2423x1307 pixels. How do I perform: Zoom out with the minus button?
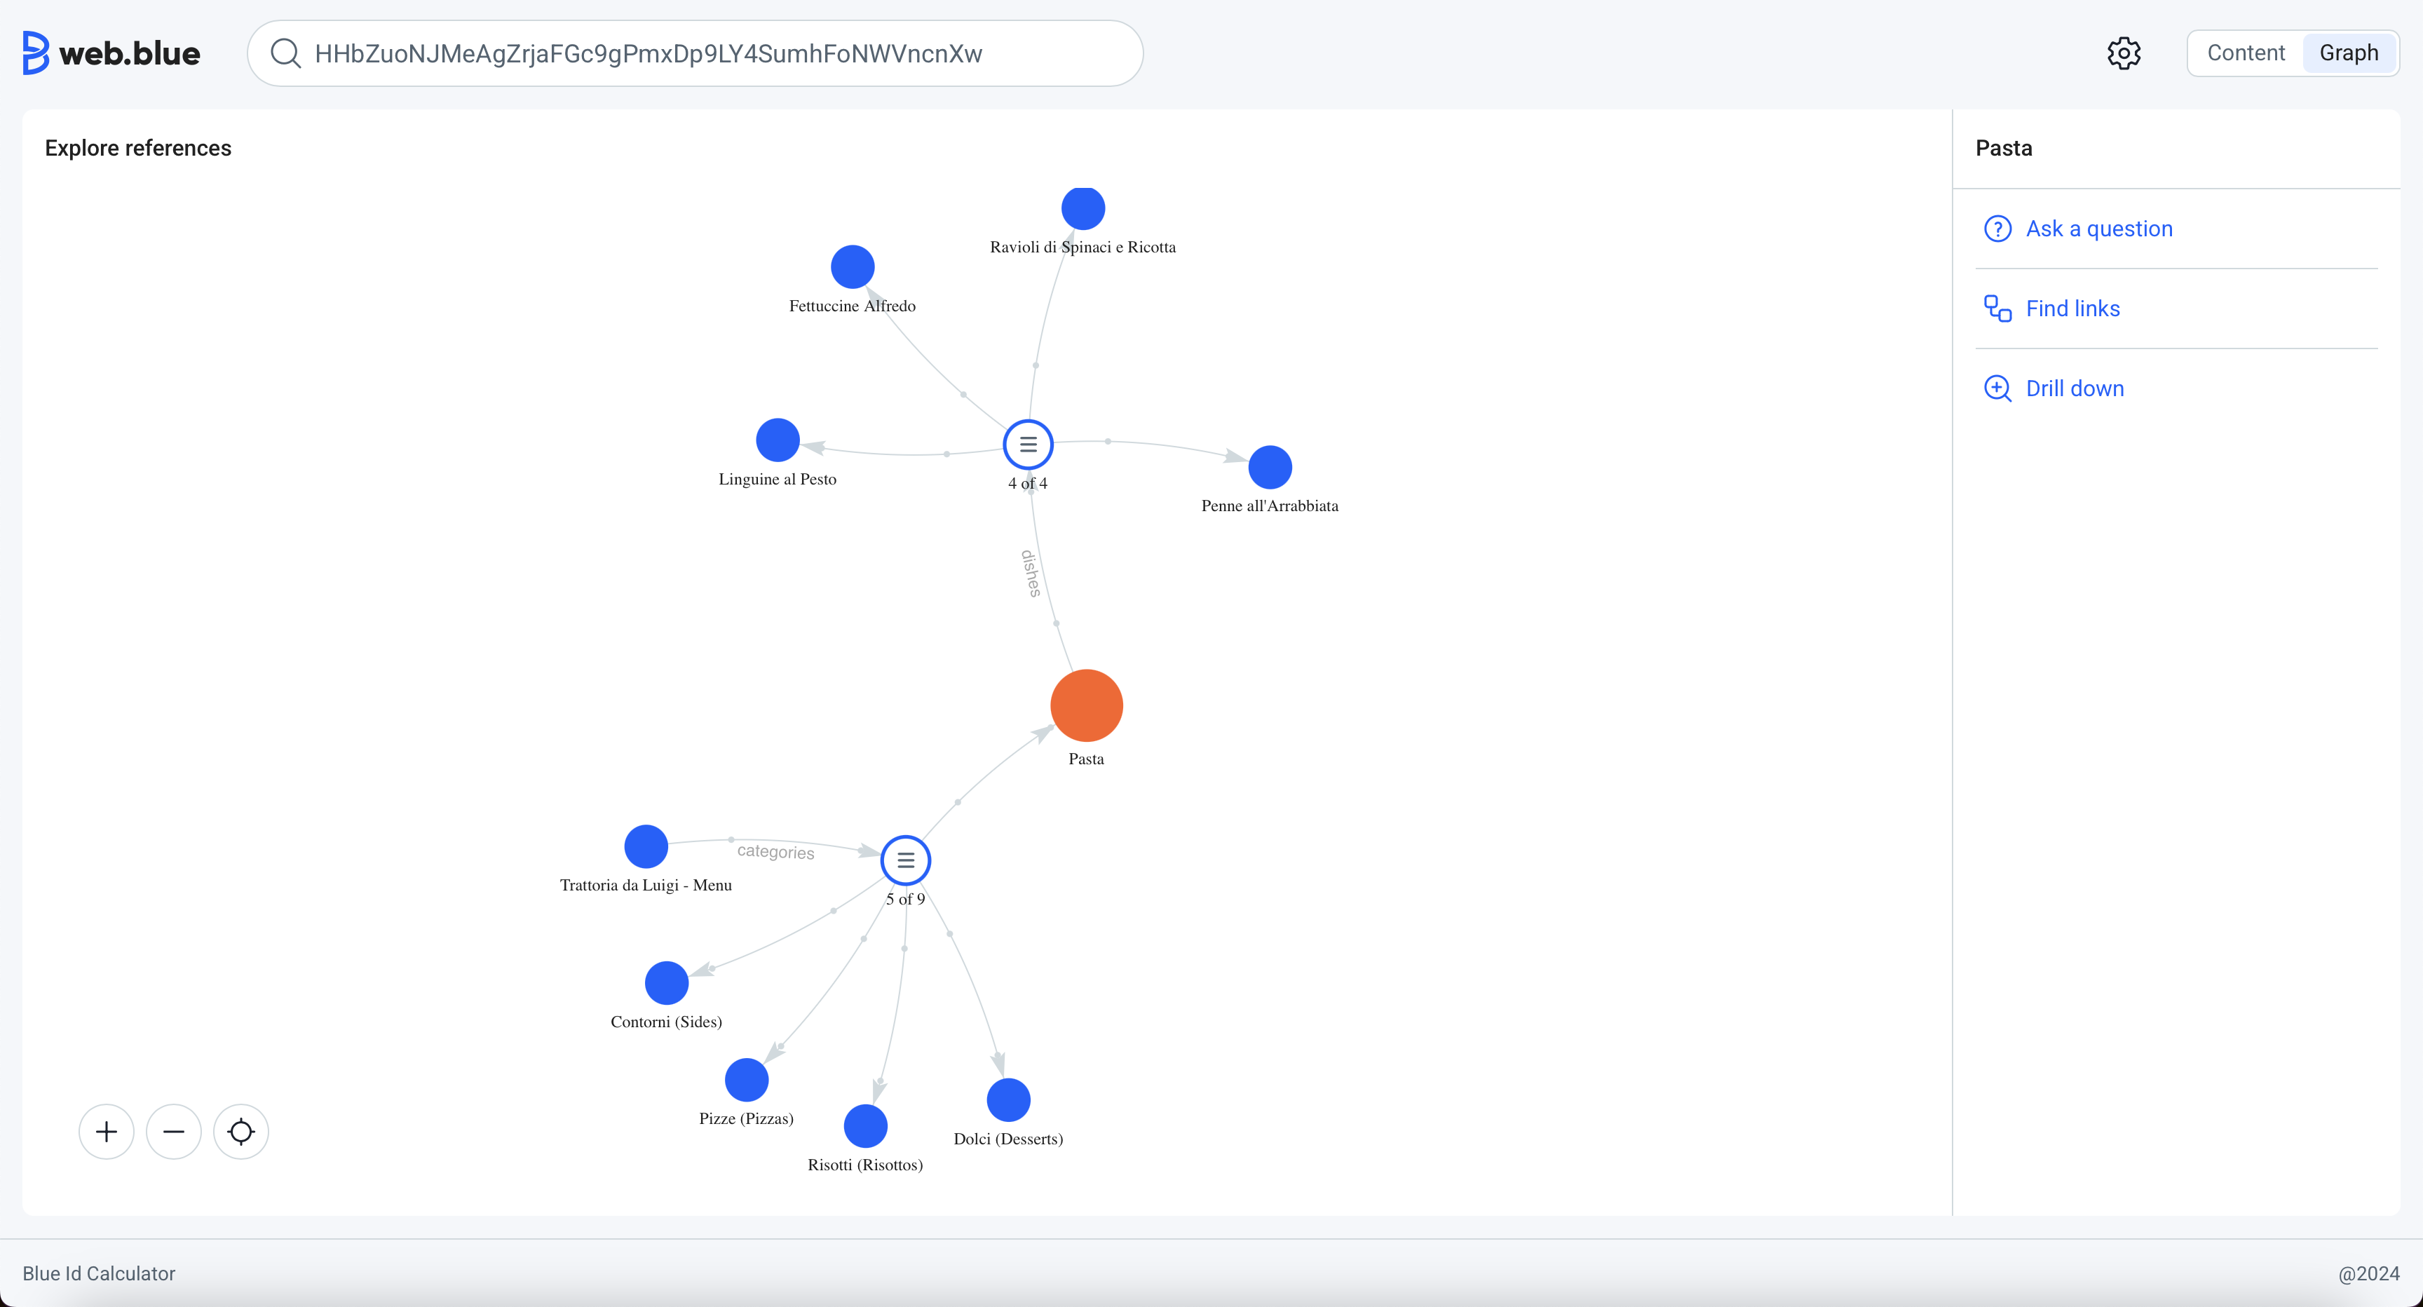(x=174, y=1131)
